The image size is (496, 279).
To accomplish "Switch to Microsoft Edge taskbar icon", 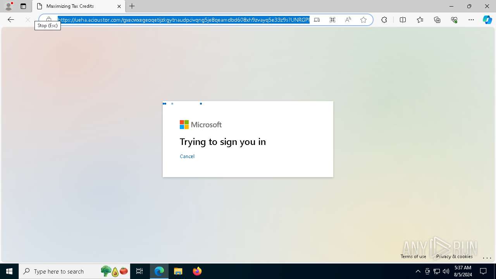I will pos(159,271).
